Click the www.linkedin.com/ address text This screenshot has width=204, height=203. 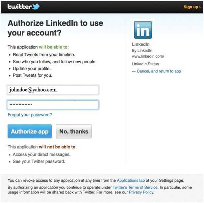tap(148, 56)
